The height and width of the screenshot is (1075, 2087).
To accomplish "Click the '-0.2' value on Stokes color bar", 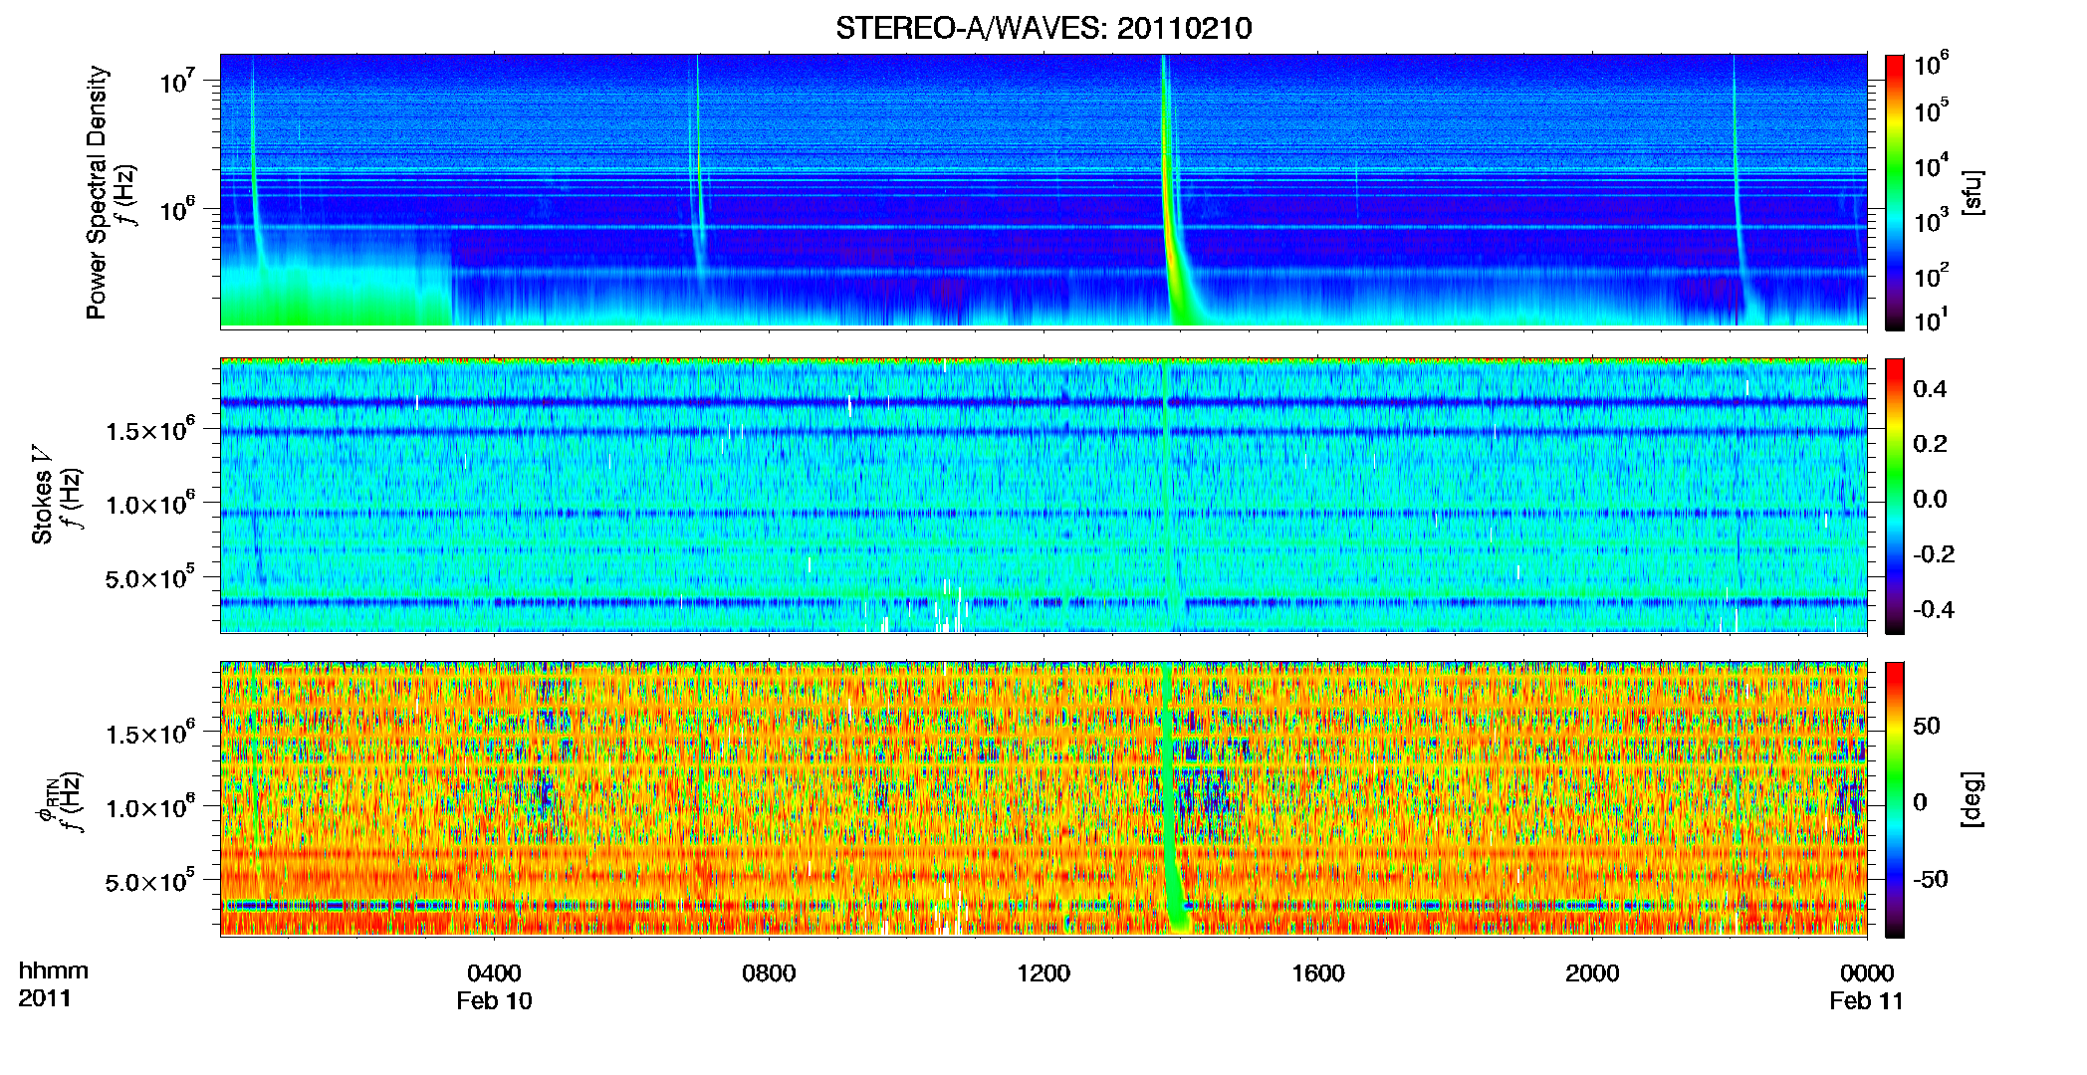I will click(1934, 554).
